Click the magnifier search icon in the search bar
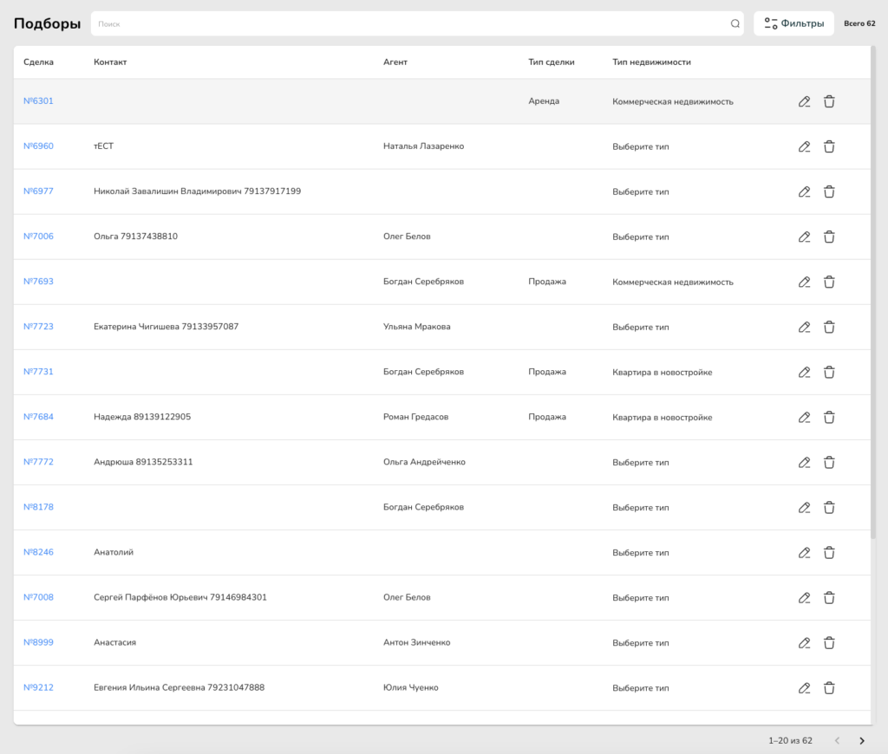Viewport: 888px width, 754px height. pyautogui.click(x=735, y=24)
